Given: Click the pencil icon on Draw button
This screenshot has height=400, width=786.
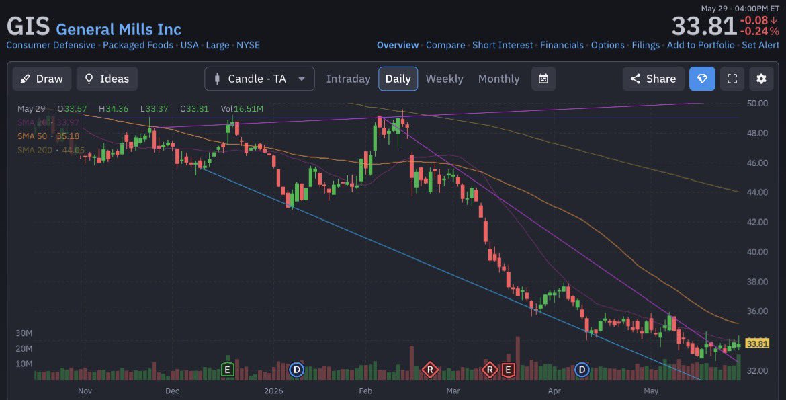Looking at the screenshot, I should pos(25,79).
